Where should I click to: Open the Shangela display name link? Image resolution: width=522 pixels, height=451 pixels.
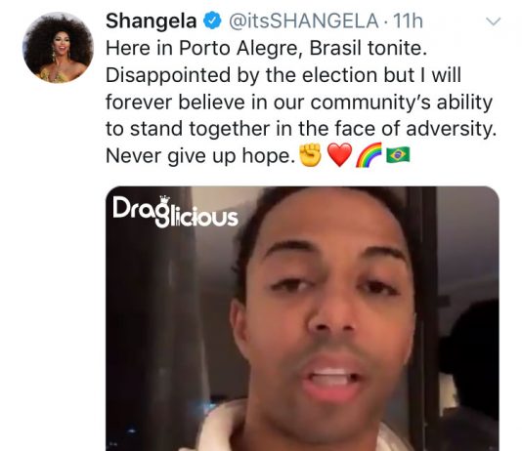pyautogui.click(x=152, y=20)
